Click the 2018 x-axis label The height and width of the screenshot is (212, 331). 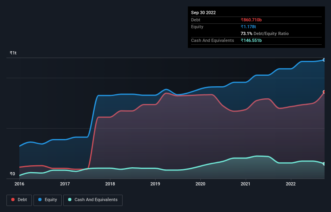point(110,184)
